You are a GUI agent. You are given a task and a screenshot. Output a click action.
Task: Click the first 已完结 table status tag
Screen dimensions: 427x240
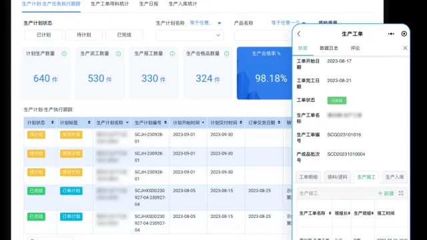point(36,191)
